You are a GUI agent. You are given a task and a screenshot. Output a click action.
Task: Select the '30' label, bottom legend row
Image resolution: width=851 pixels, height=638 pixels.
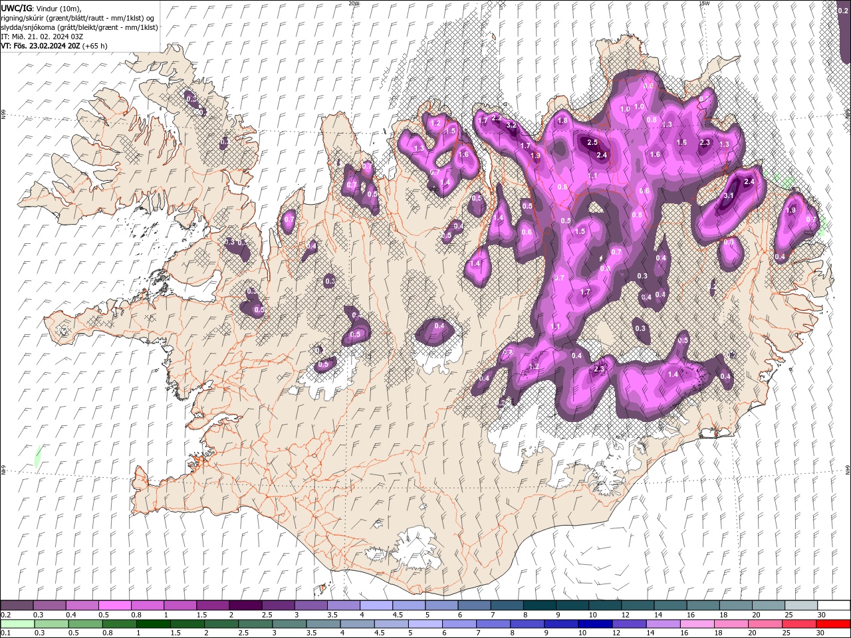coord(820,634)
